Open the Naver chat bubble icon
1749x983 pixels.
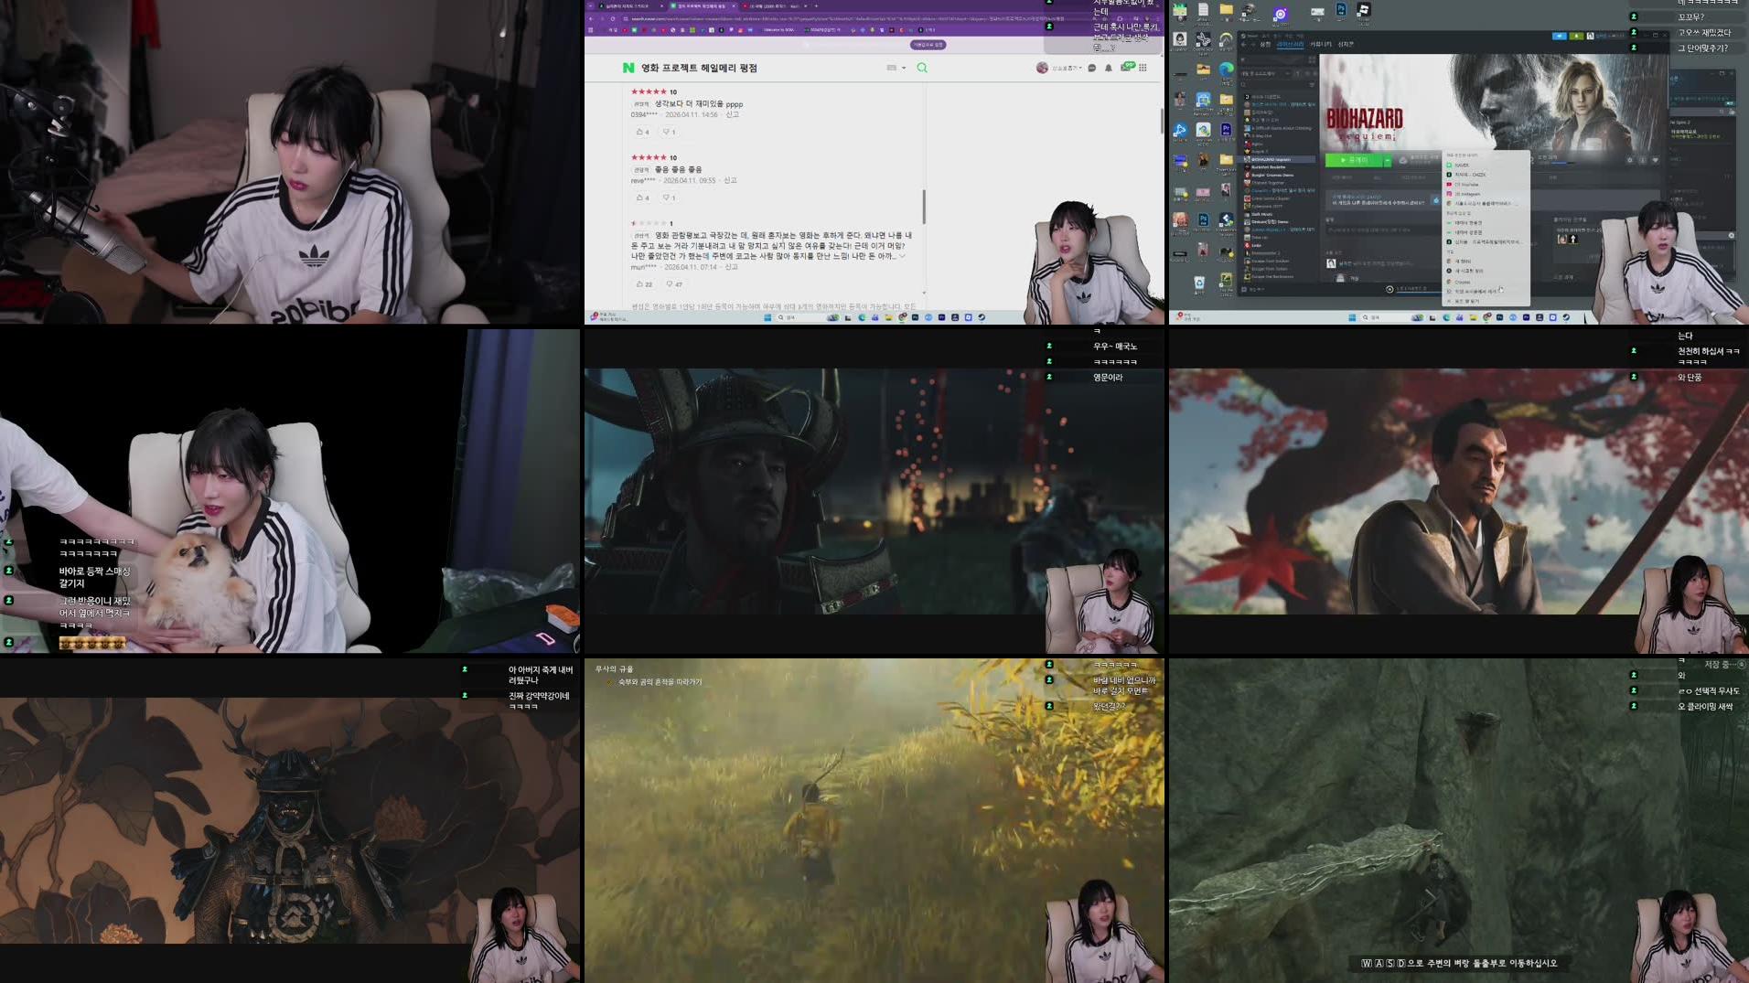point(1092,68)
